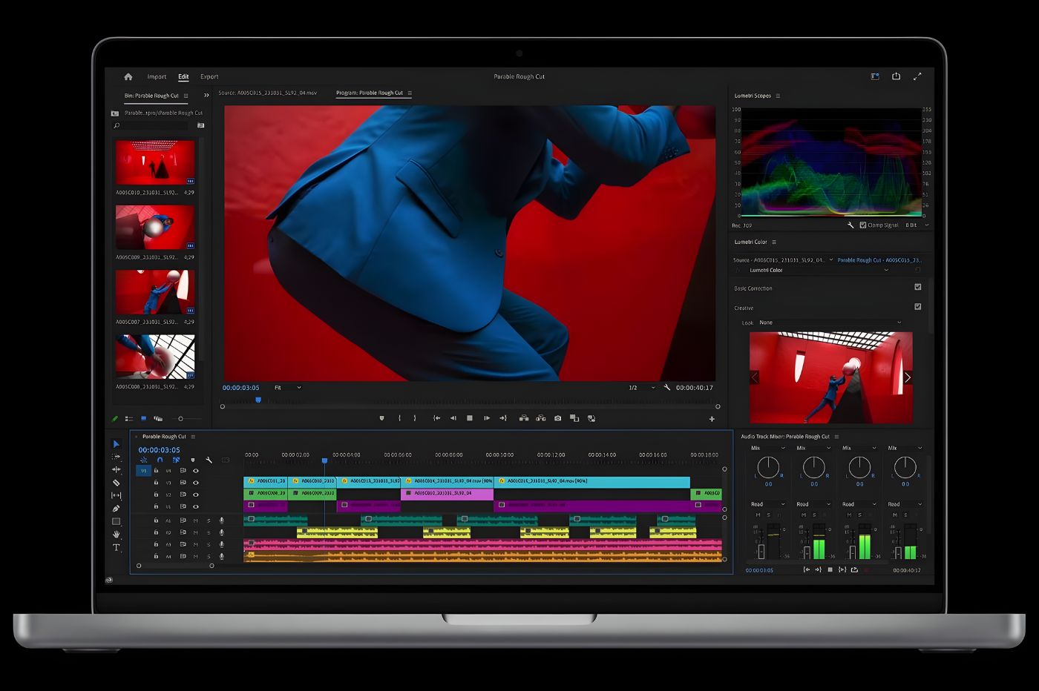The image size is (1039, 691).
Task: Click Mark In in the Program monitor
Action: coord(399,418)
